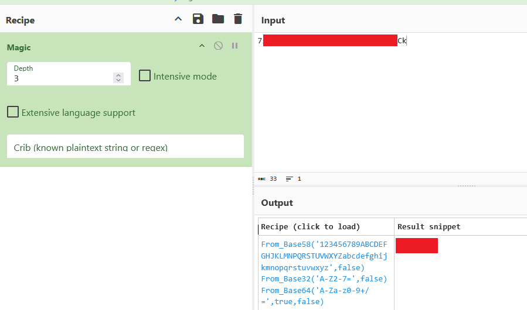Set a breakpoint on the Magic operation

point(235,46)
